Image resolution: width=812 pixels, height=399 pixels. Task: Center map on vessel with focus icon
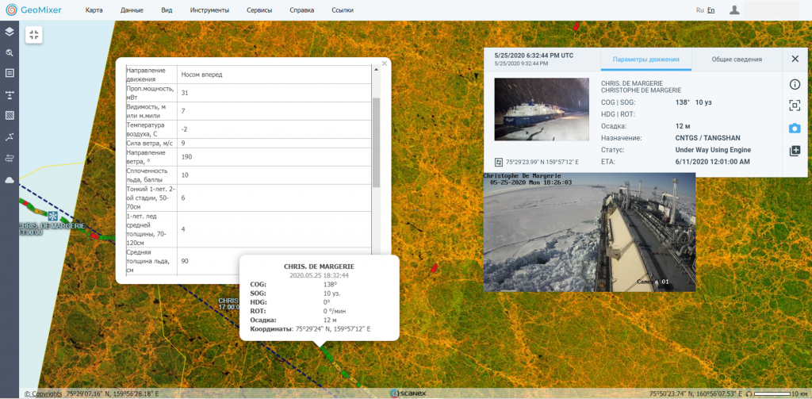click(795, 106)
